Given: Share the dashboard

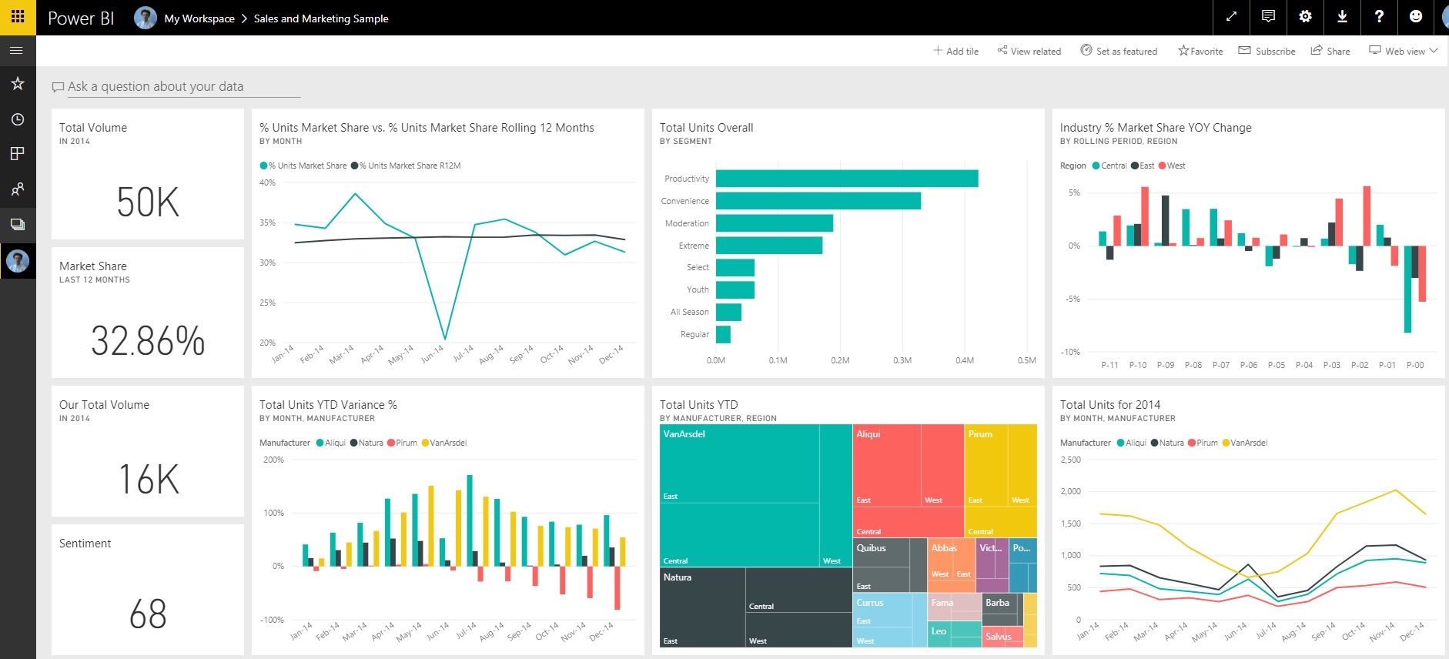Looking at the screenshot, I should pos(1330,51).
